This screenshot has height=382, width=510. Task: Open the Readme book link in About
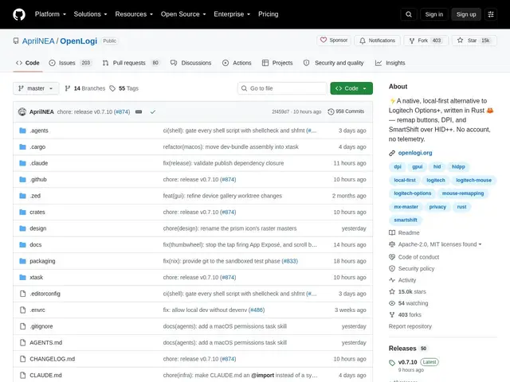click(x=404, y=232)
